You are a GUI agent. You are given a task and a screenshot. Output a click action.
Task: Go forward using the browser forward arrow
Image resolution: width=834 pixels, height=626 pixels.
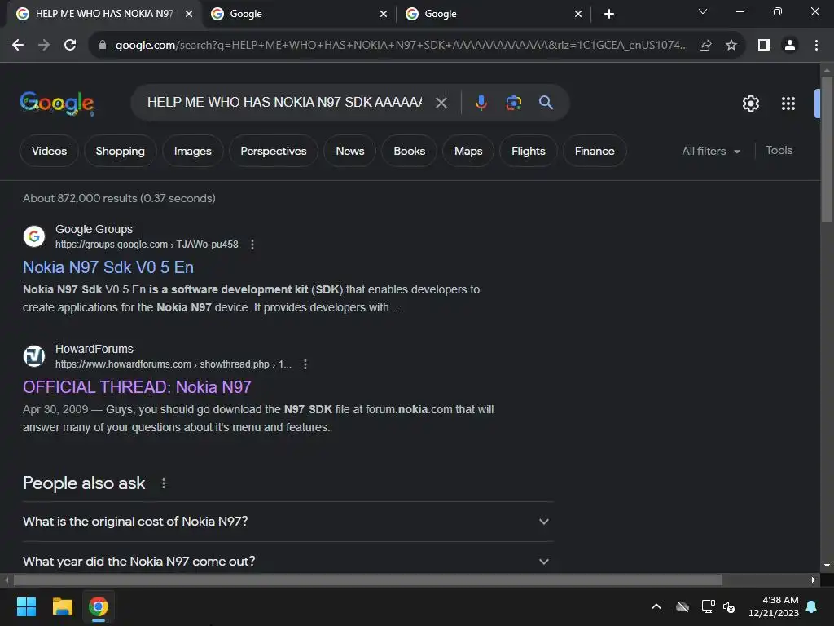point(44,46)
